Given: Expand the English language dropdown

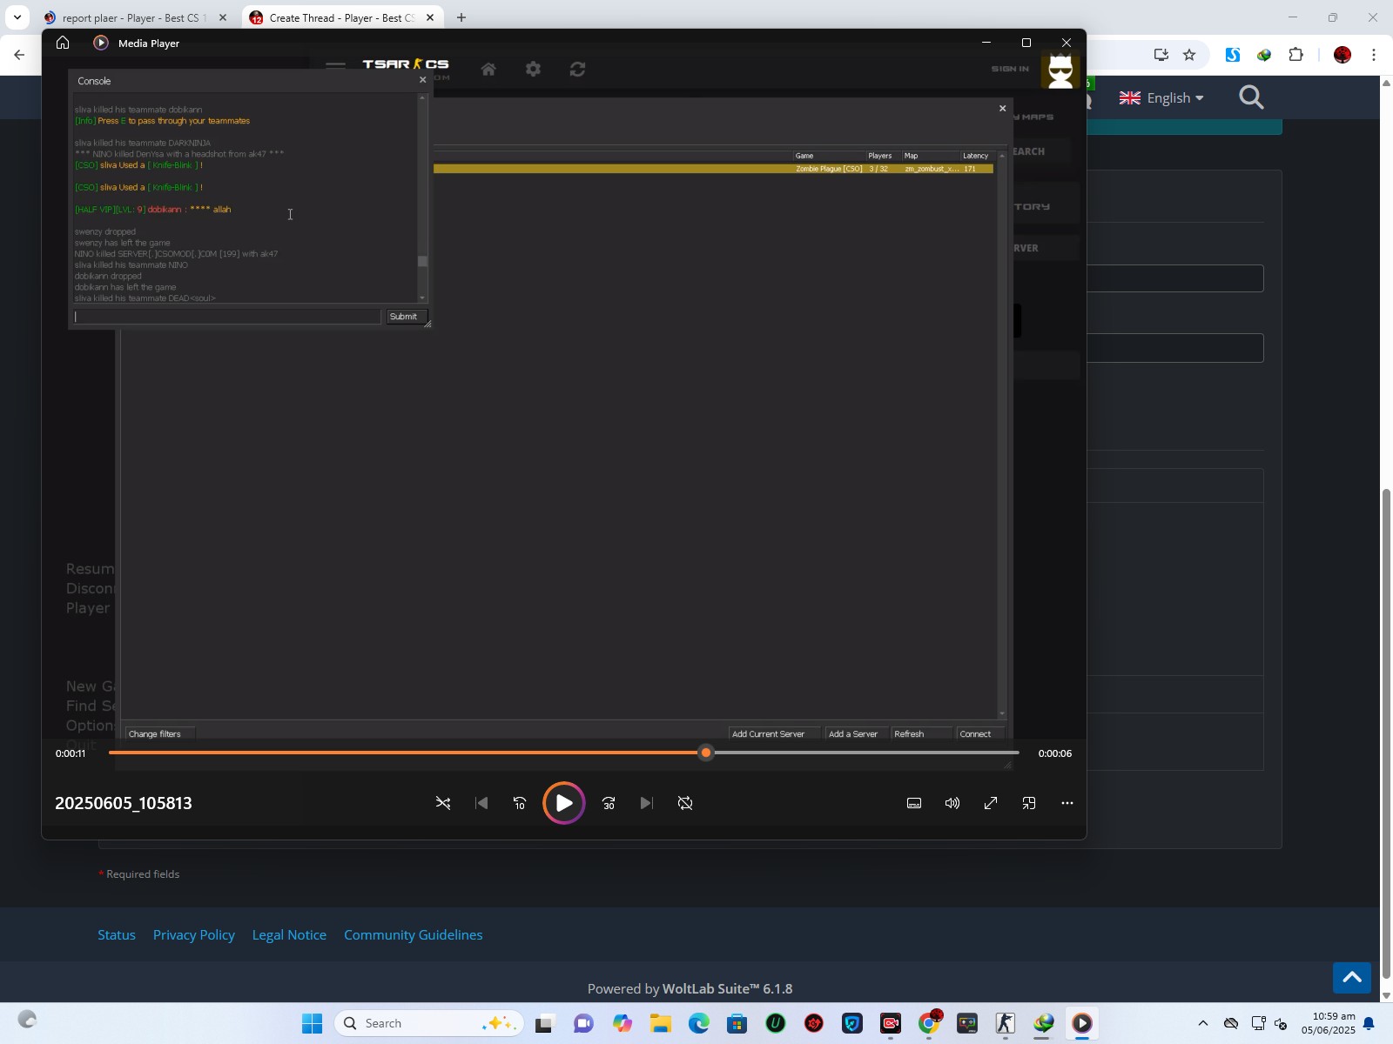Looking at the screenshot, I should tap(1161, 97).
